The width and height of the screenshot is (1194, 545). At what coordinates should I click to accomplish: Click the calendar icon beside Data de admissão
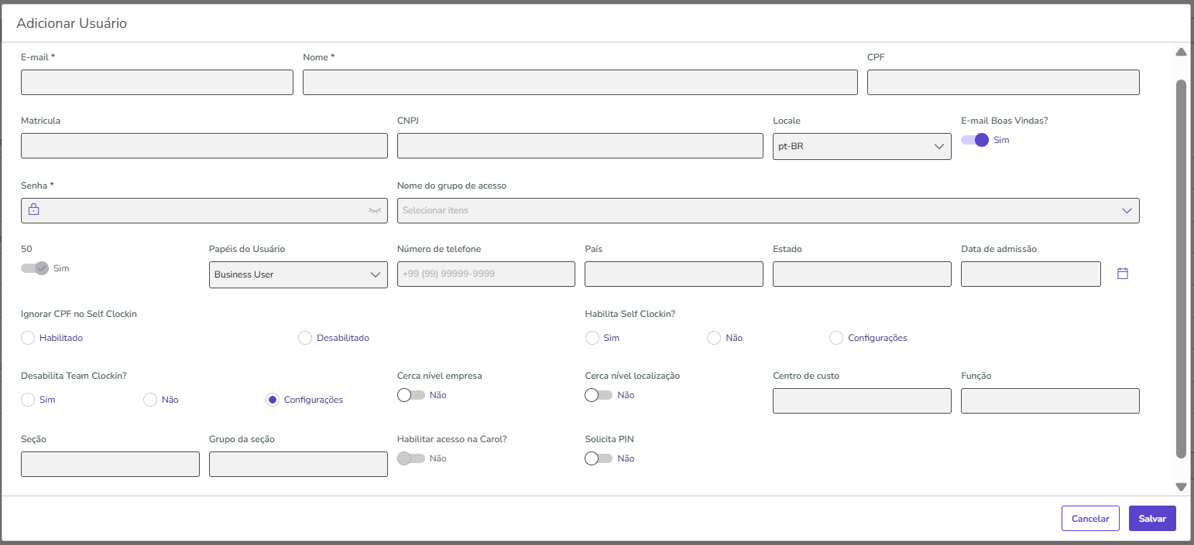[x=1123, y=274]
